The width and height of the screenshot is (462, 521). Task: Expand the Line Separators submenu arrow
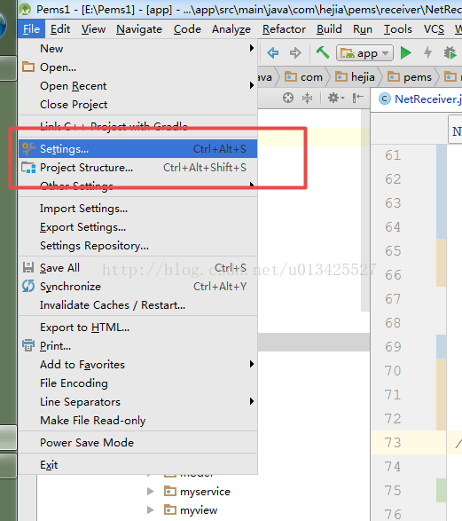tap(252, 402)
